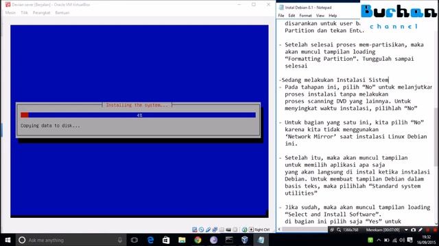Open Task View from the taskbar
This screenshot has width=439, height=246.
pyautogui.click(x=134, y=240)
